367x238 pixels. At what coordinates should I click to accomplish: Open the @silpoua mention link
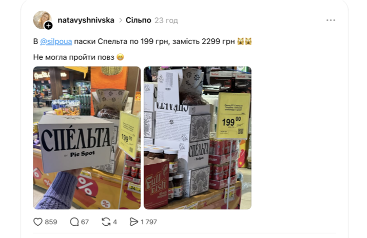pyautogui.click(x=56, y=41)
